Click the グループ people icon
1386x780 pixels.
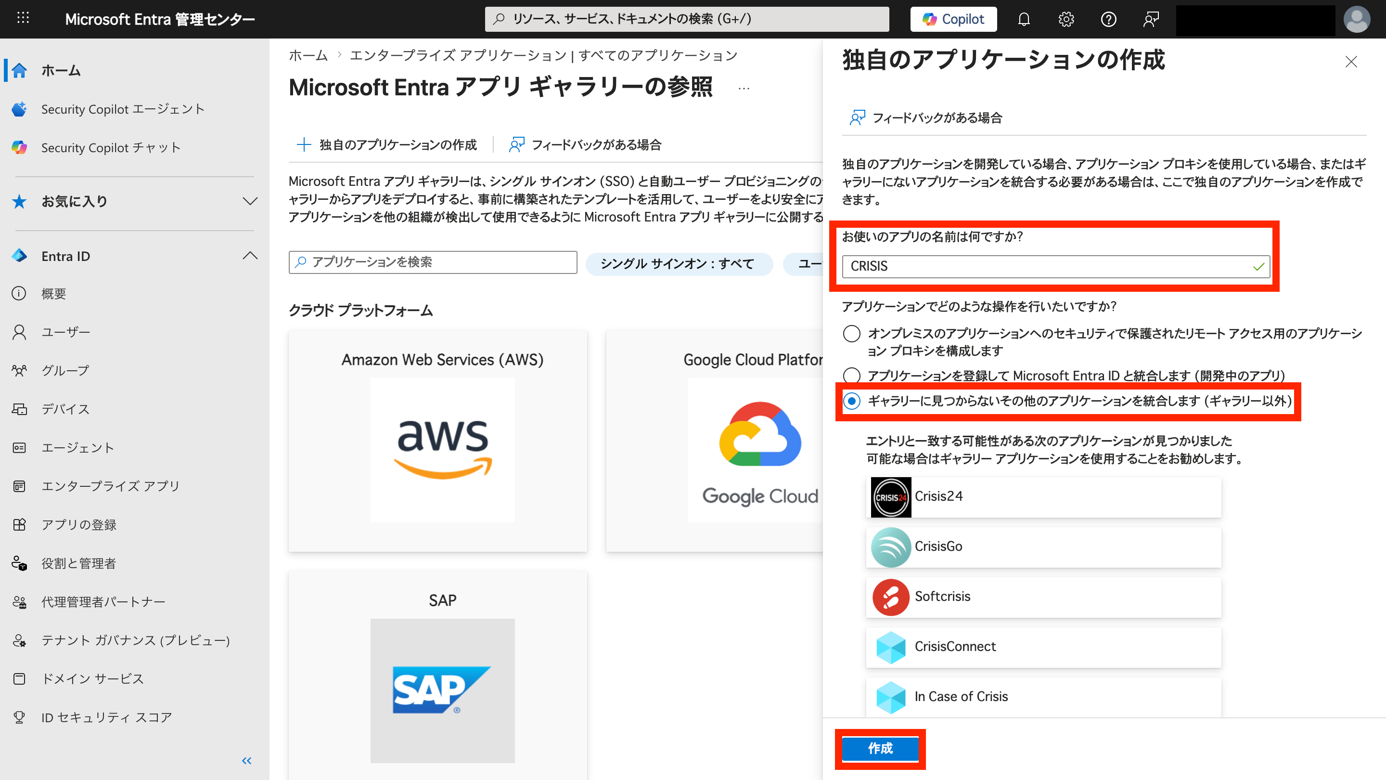(x=19, y=370)
